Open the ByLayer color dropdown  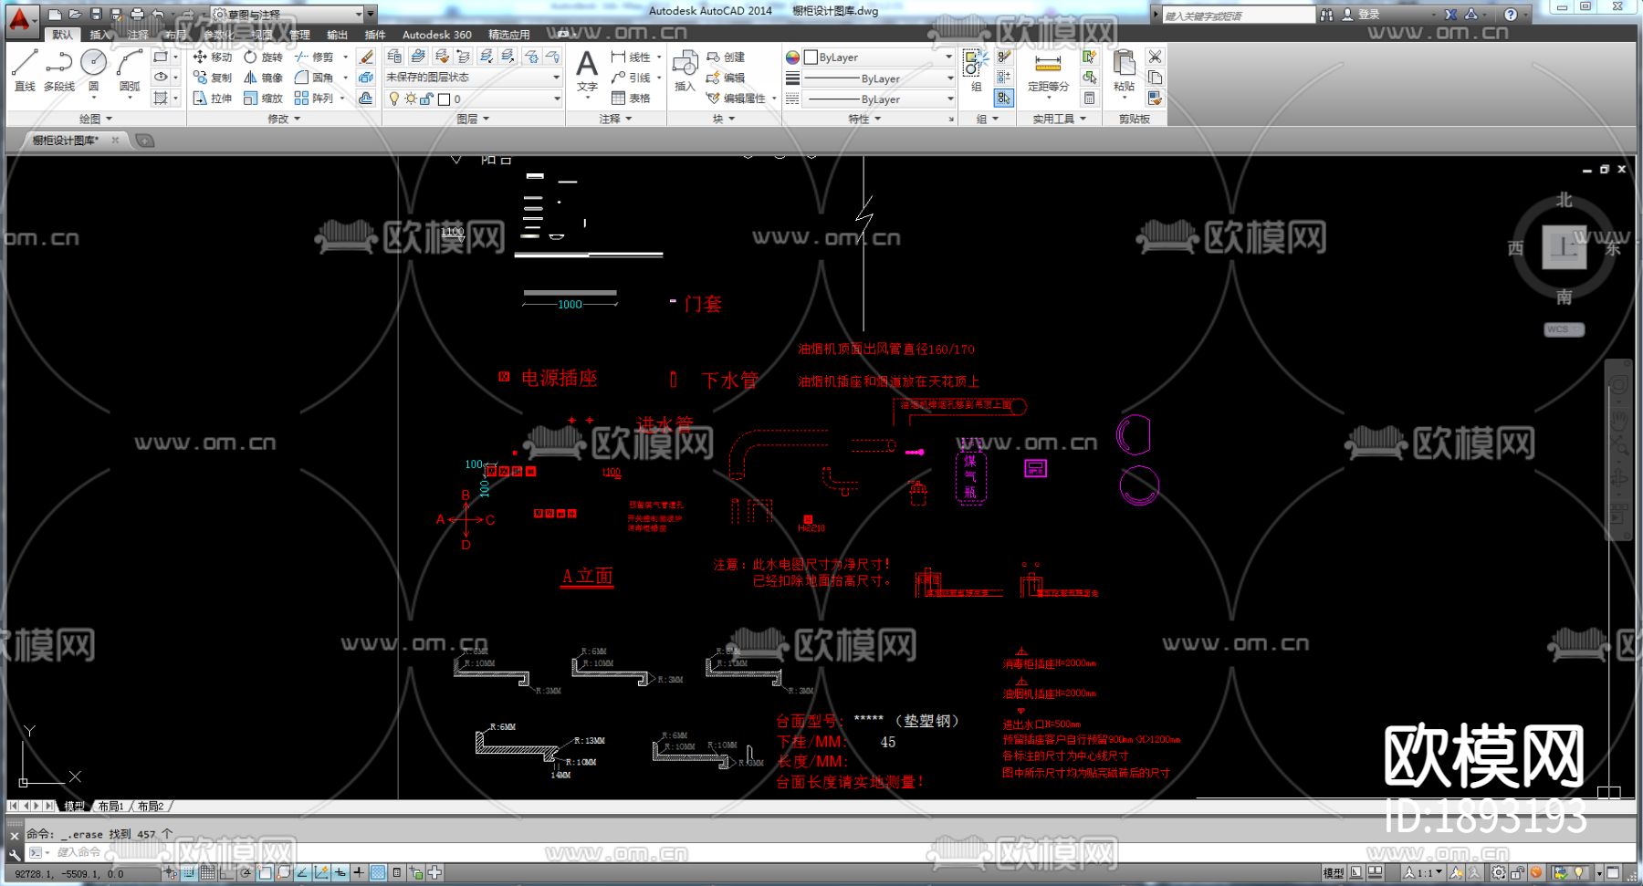click(x=878, y=57)
